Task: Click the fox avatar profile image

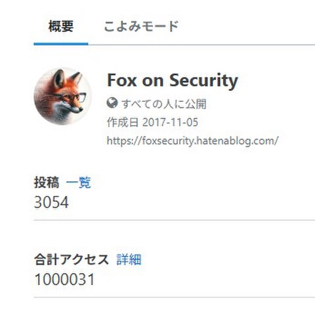Action: [62, 96]
